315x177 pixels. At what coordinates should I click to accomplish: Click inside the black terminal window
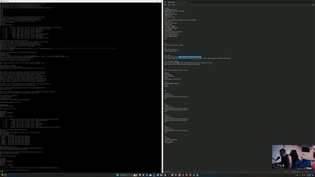[x=81, y=88]
